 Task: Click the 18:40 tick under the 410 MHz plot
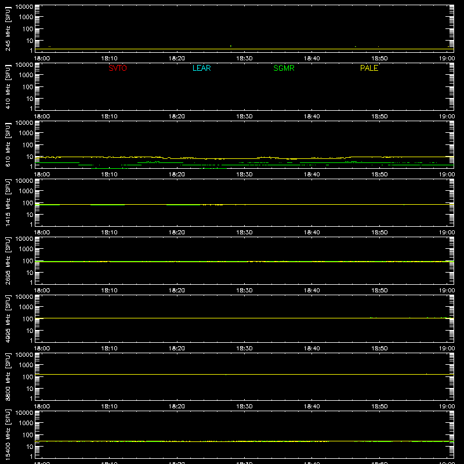pyautogui.click(x=312, y=117)
